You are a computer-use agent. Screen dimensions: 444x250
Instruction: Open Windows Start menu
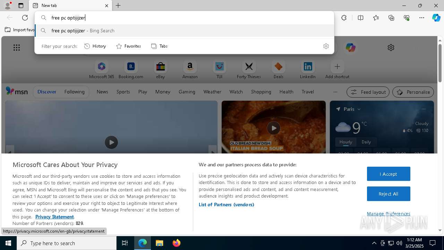(x=8, y=243)
